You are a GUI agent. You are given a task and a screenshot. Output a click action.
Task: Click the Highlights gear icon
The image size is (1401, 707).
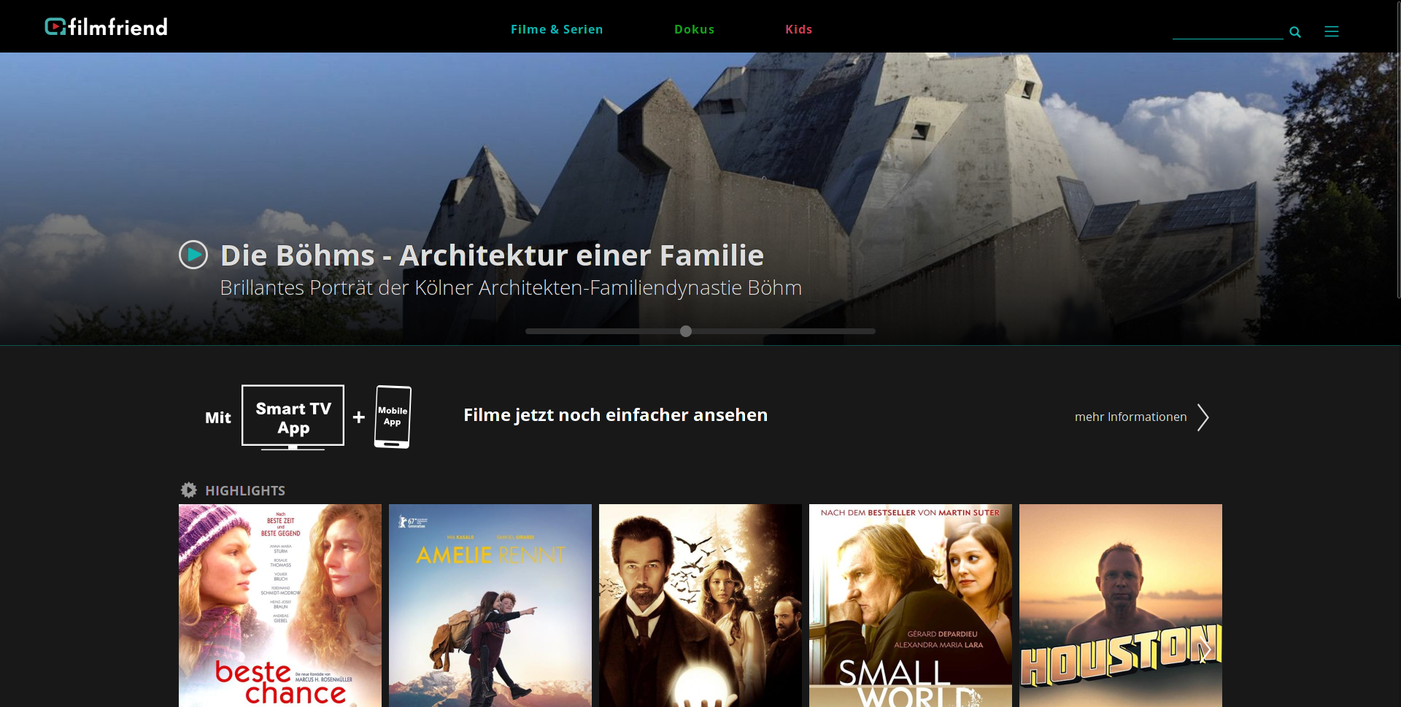coord(189,490)
